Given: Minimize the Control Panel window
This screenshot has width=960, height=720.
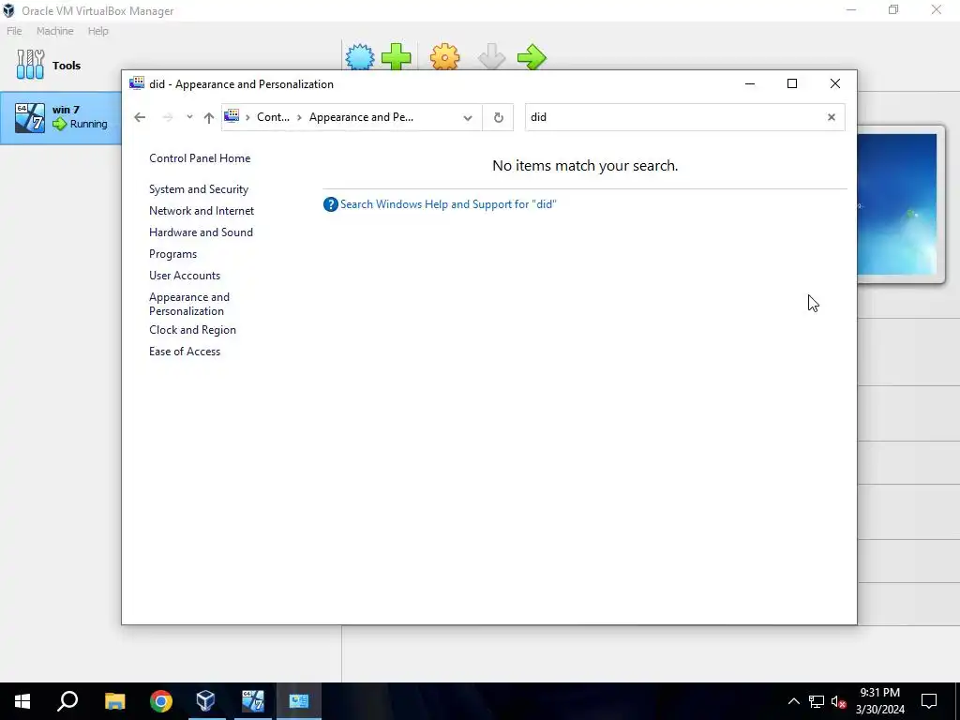Looking at the screenshot, I should click(750, 83).
